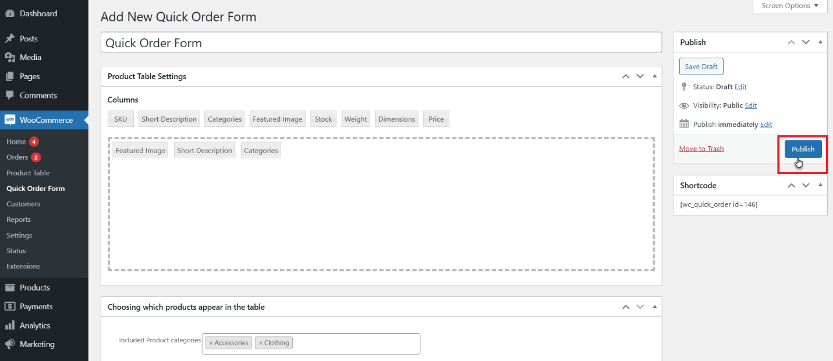833x361 pixels.
Task: Move Publish panel up arrow
Action: [791, 42]
